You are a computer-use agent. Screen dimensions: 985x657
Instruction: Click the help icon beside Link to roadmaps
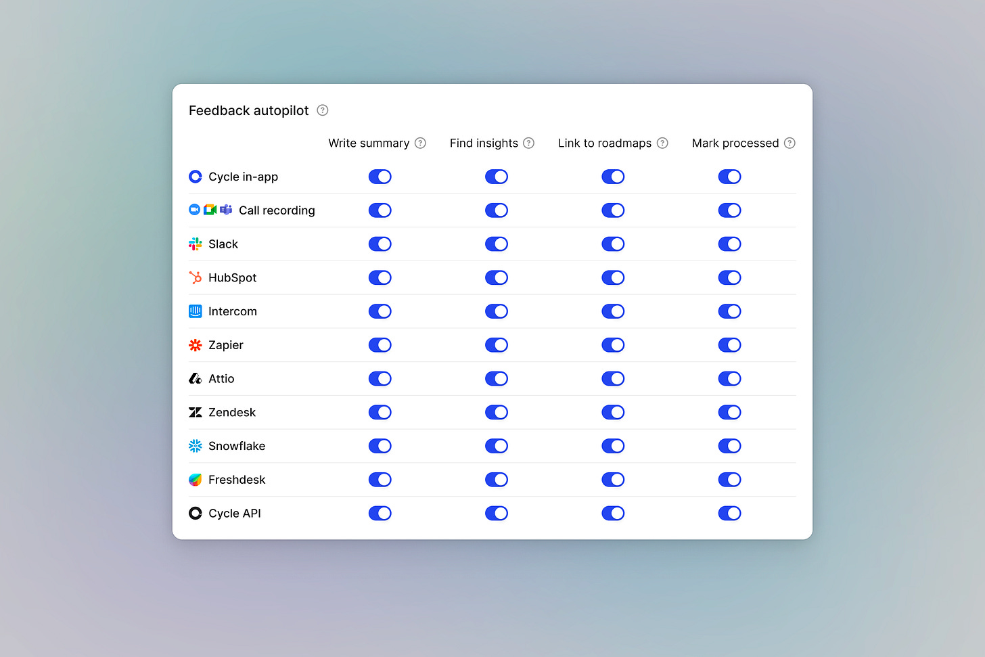point(662,143)
